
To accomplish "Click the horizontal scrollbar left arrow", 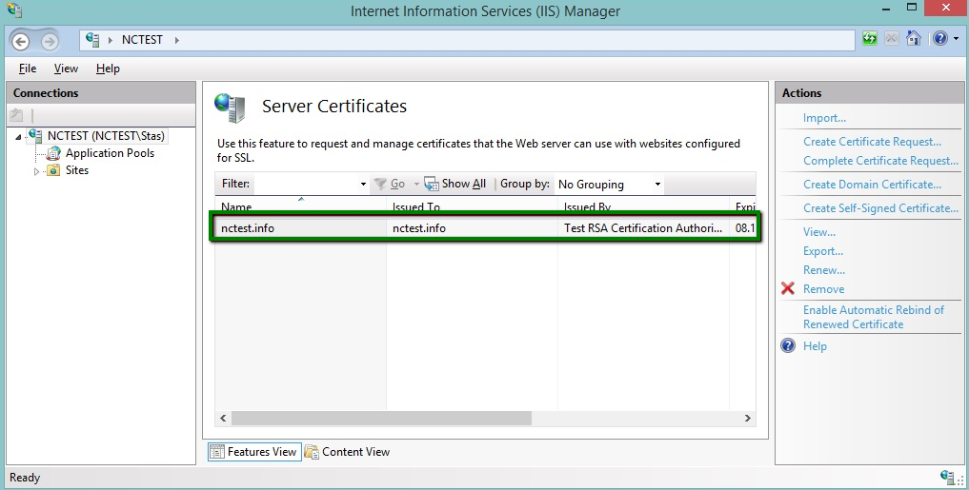I will (223, 418).
